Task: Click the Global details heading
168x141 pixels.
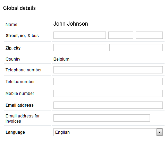Action: coord(19,8)
